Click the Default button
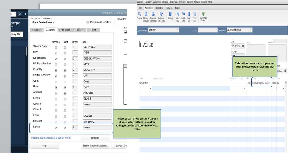This screenshot has width=288, height=153. [x=95, y=138]
